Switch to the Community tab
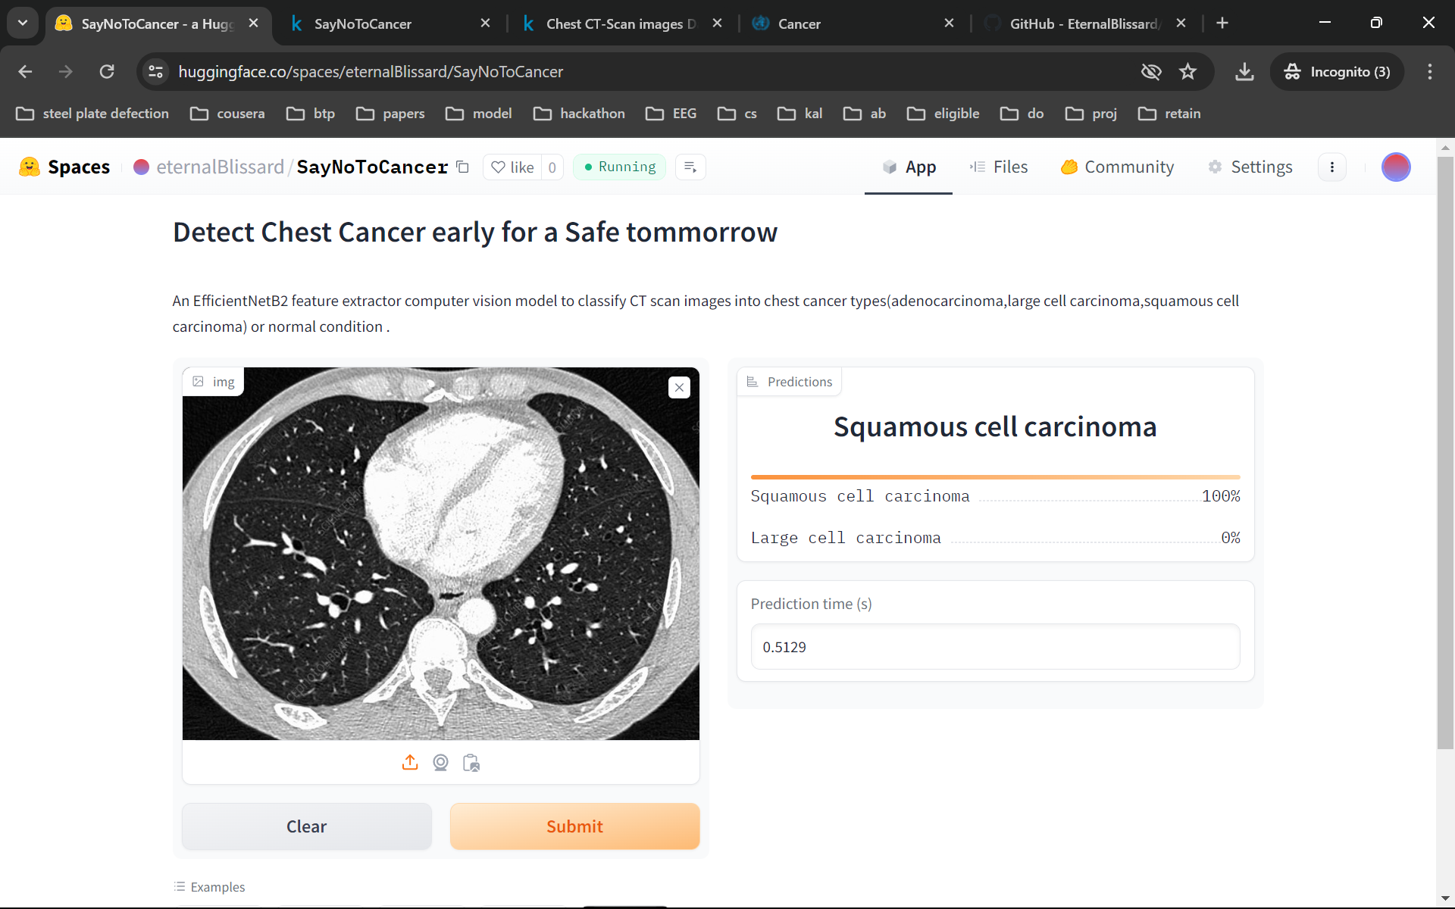1455x909 pixels. pos(1118,167)
